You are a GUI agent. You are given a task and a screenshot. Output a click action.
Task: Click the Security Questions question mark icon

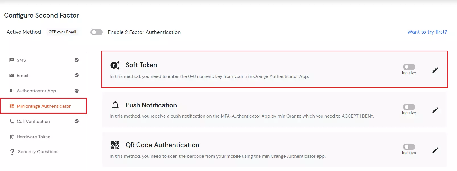point(11,151)
